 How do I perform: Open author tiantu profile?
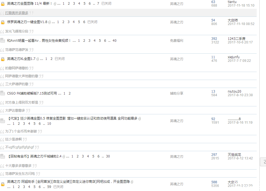click(x=232, y=2)
